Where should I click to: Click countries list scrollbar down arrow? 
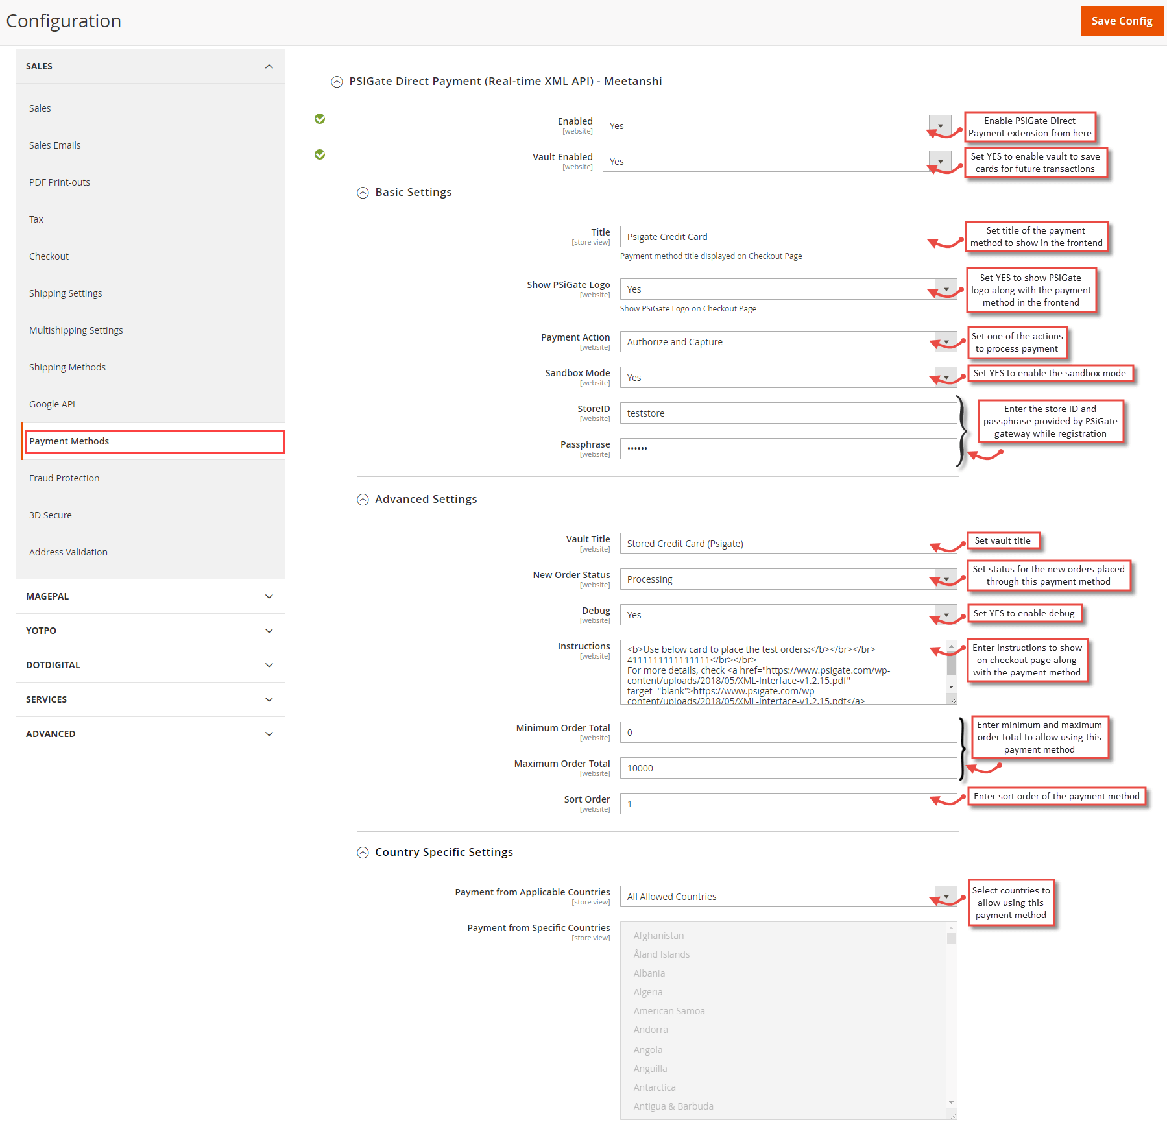point(952,1102)
